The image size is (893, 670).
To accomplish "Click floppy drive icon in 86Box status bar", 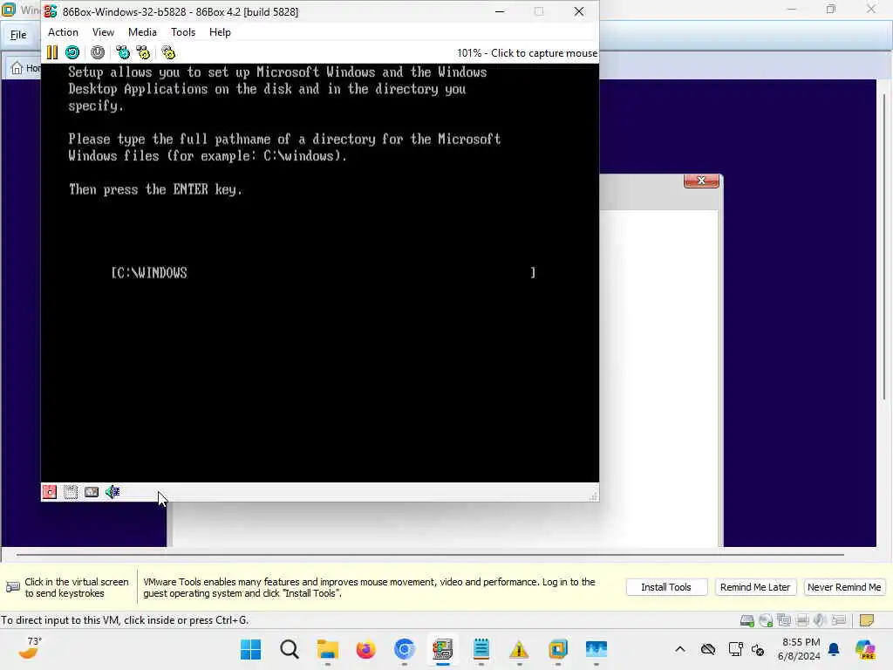I will pyautogui.click(x=50, y=492).
